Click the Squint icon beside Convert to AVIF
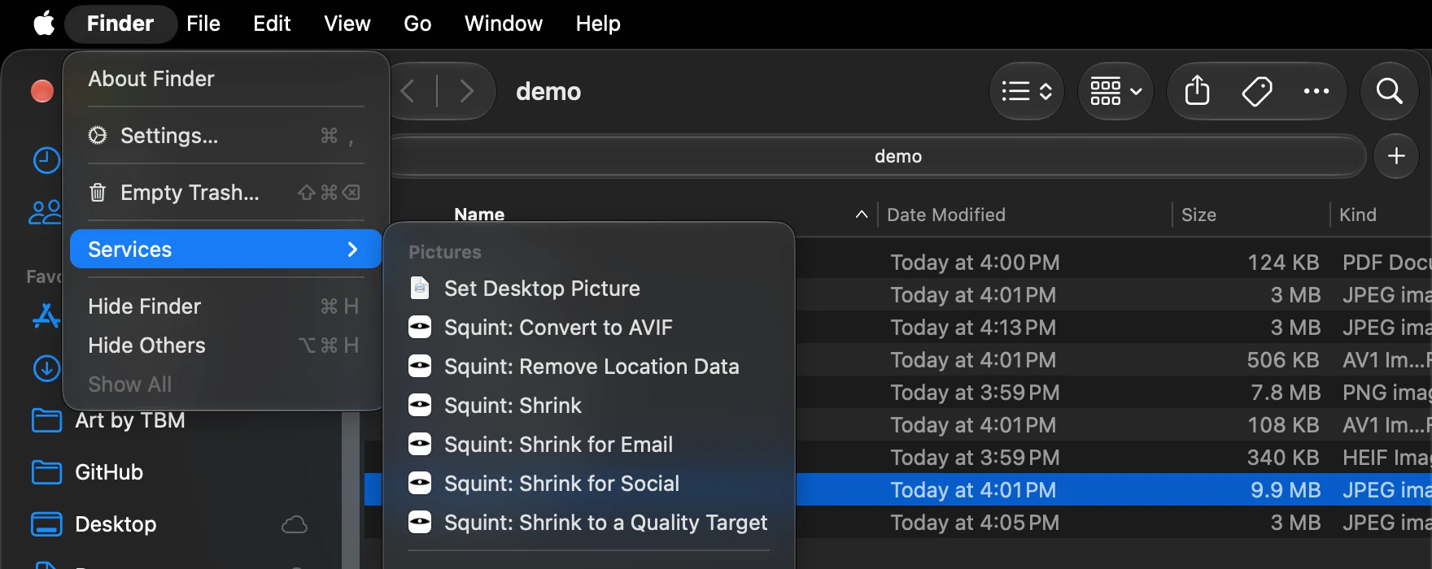This screenshot has height=569, width=1432. click(x=420, y=328)
